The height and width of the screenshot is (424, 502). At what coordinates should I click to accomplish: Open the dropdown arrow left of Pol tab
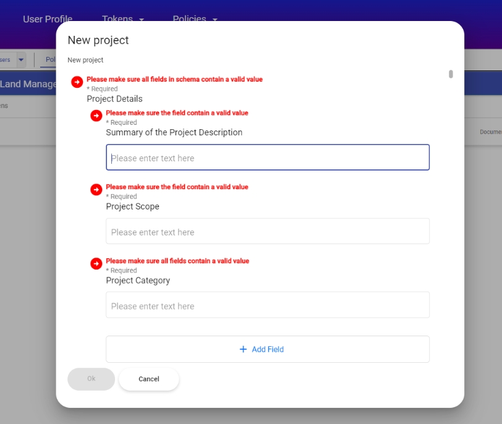21,60
